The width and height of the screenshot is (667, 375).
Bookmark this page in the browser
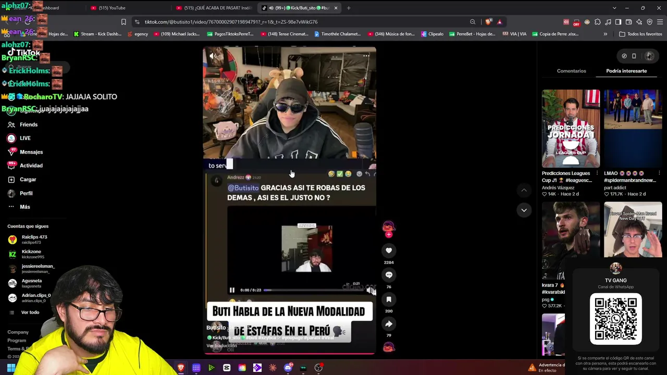coord(123,22)
